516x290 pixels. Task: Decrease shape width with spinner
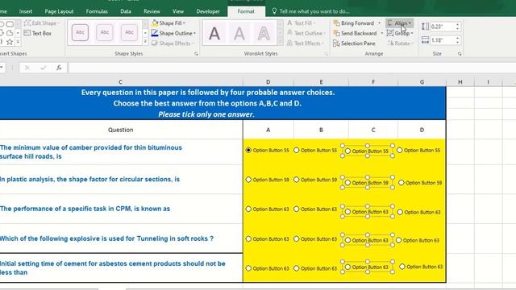tap(457, 43)
